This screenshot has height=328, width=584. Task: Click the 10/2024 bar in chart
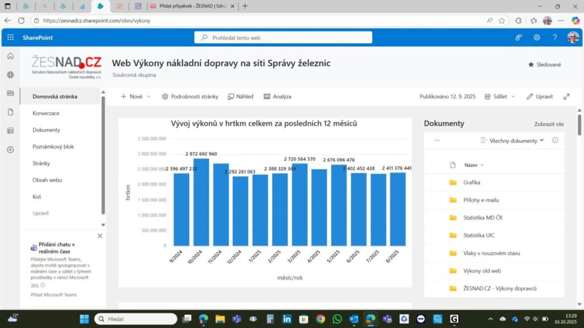(201, 202)
